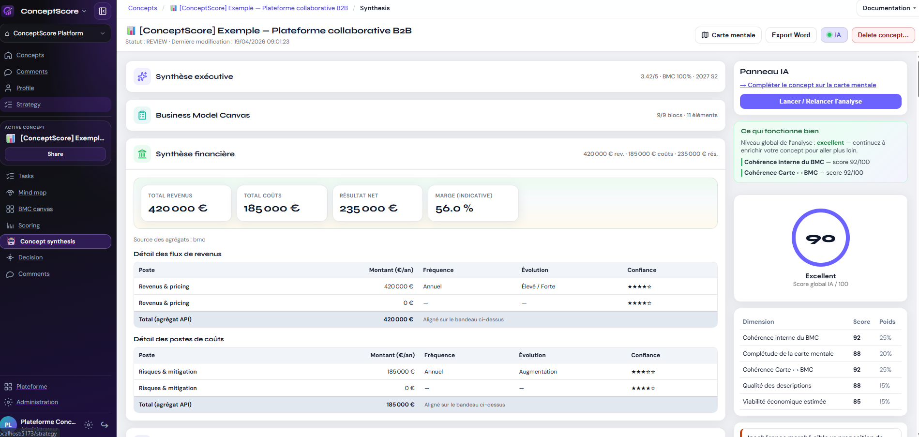Image resolution: width=919 pixels, height=437 pixels.
Task: Open Carte mentale button
Action: (x=728, y=35)
